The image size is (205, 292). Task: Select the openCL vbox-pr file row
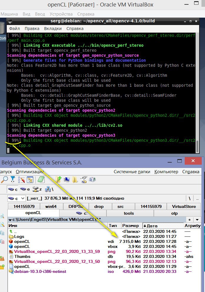(x=104, y=266)
